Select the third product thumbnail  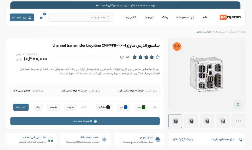click(207, 121)
